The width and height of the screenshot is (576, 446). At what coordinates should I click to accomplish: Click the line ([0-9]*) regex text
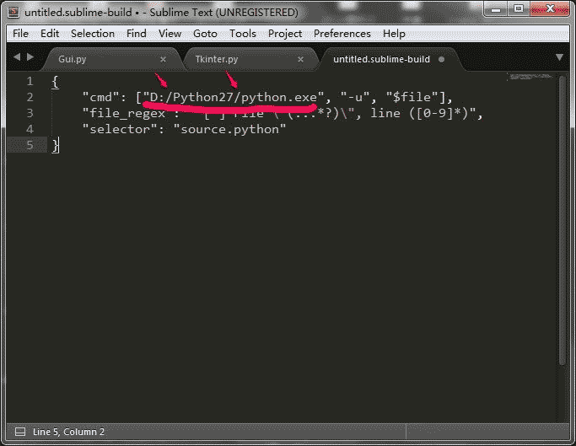(419, 113)
